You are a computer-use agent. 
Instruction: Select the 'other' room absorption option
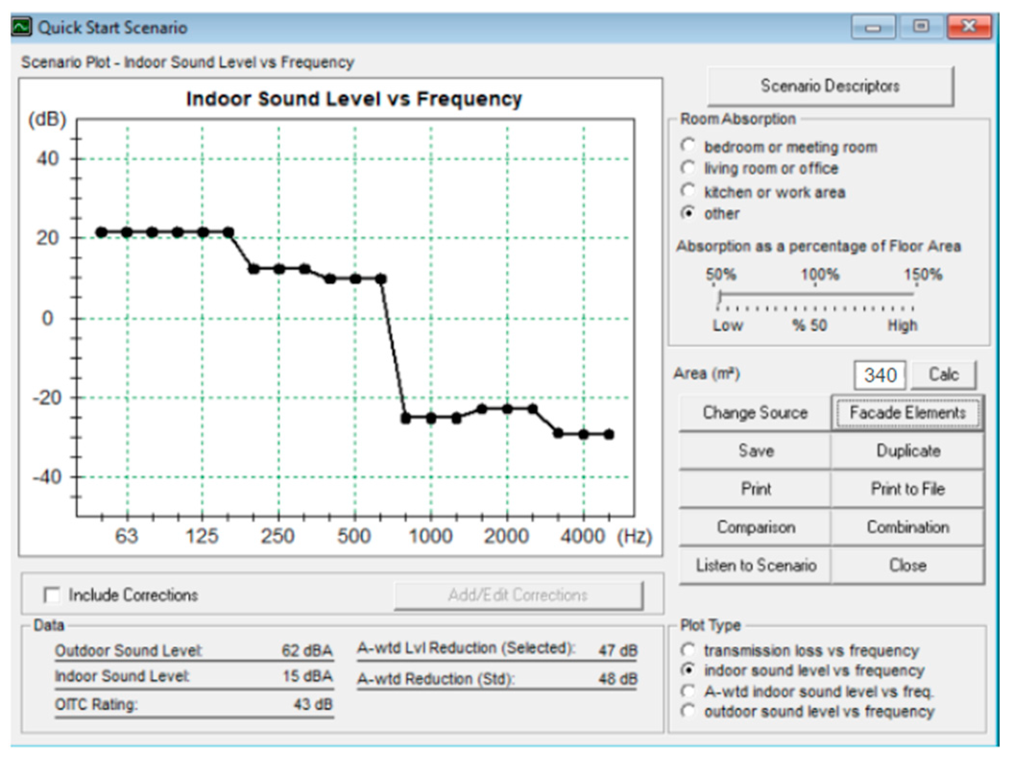click(688, 213)
